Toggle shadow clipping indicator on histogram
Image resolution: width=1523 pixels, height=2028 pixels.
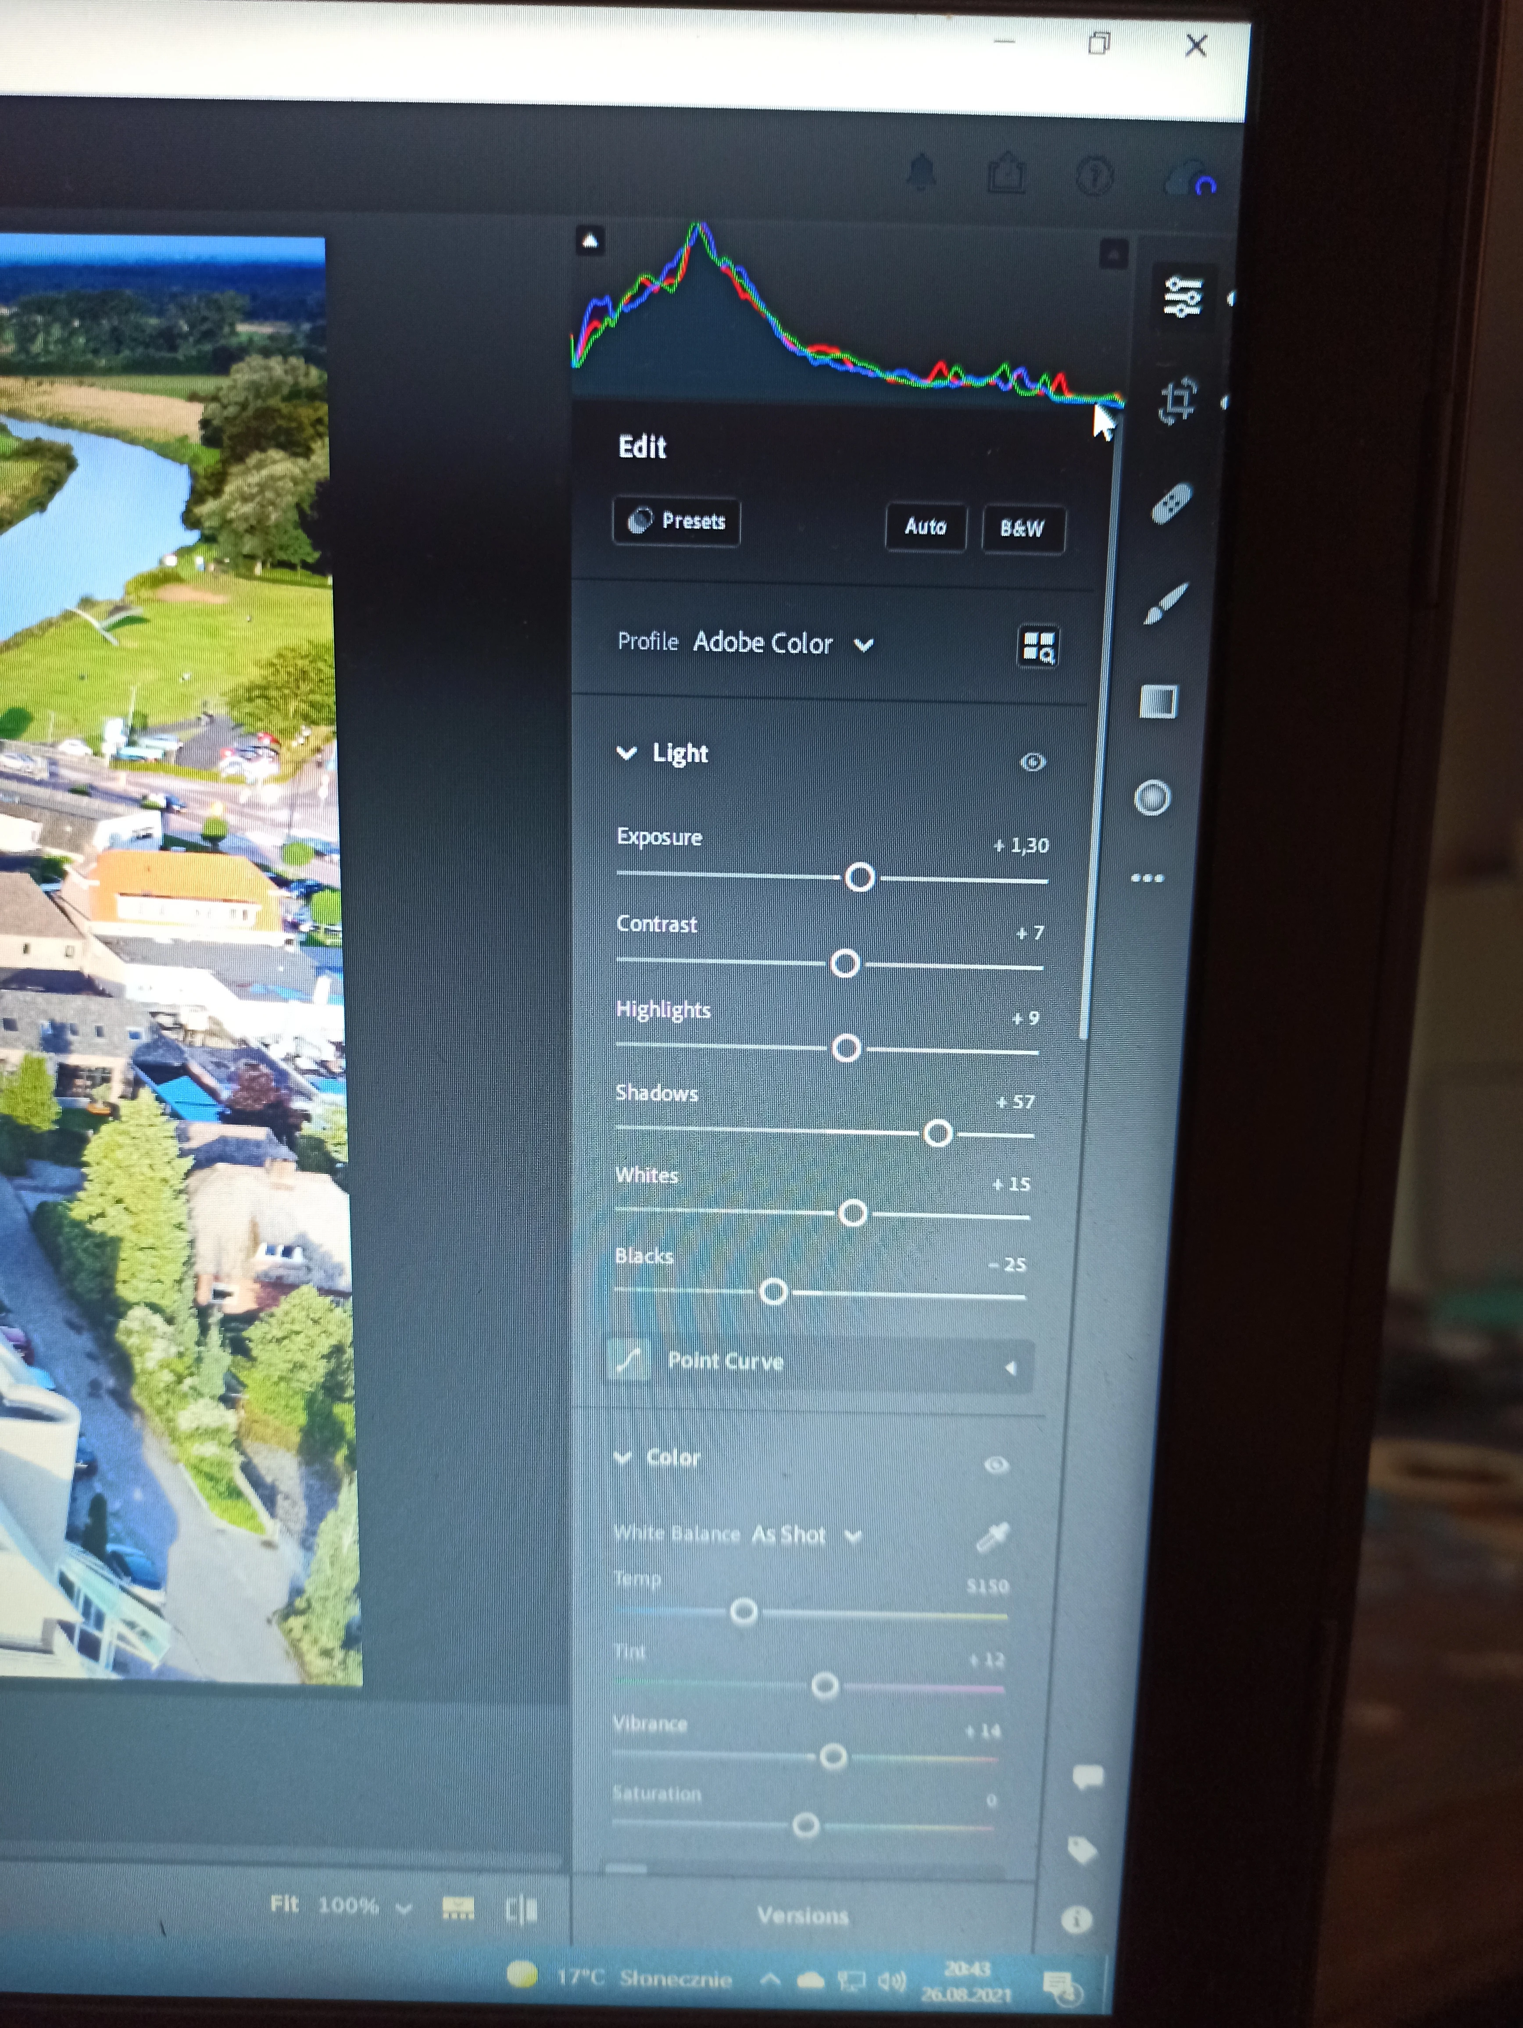click(590, 241)
